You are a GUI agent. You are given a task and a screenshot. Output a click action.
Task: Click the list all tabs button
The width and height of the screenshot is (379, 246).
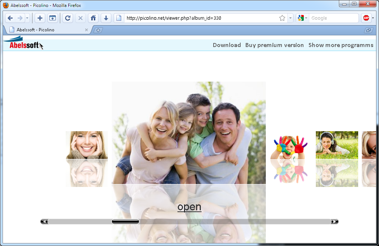[368, 30]
